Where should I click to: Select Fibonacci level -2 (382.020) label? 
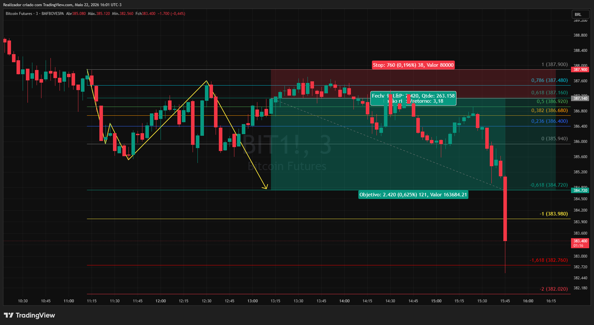(554, 289)
